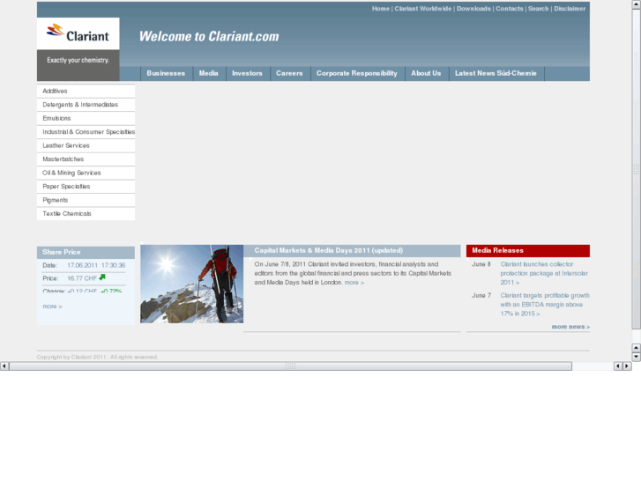Click the more link under Share Price

pyautogui.click(x=52, y=306)
